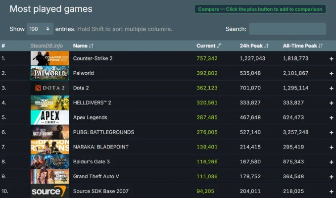Screen dimensions: 336x198
Task: Click the Source SDK Base 2007 thumbnail
Action: pyautogui.click(x=49, y=191)
